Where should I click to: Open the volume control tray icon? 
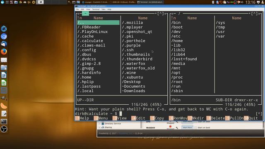click(x=243, y=2)
